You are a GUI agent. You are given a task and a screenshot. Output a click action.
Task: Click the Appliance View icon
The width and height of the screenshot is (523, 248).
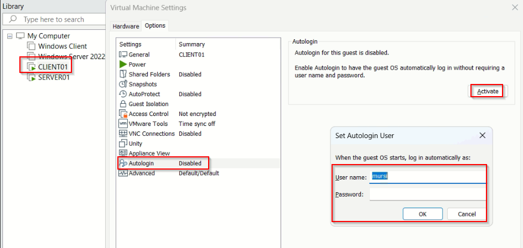(x=123, y=154)
